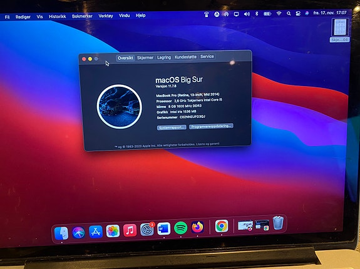Click the Lisens og garanti link
The image size is (360, 269).
pos(207,144)
